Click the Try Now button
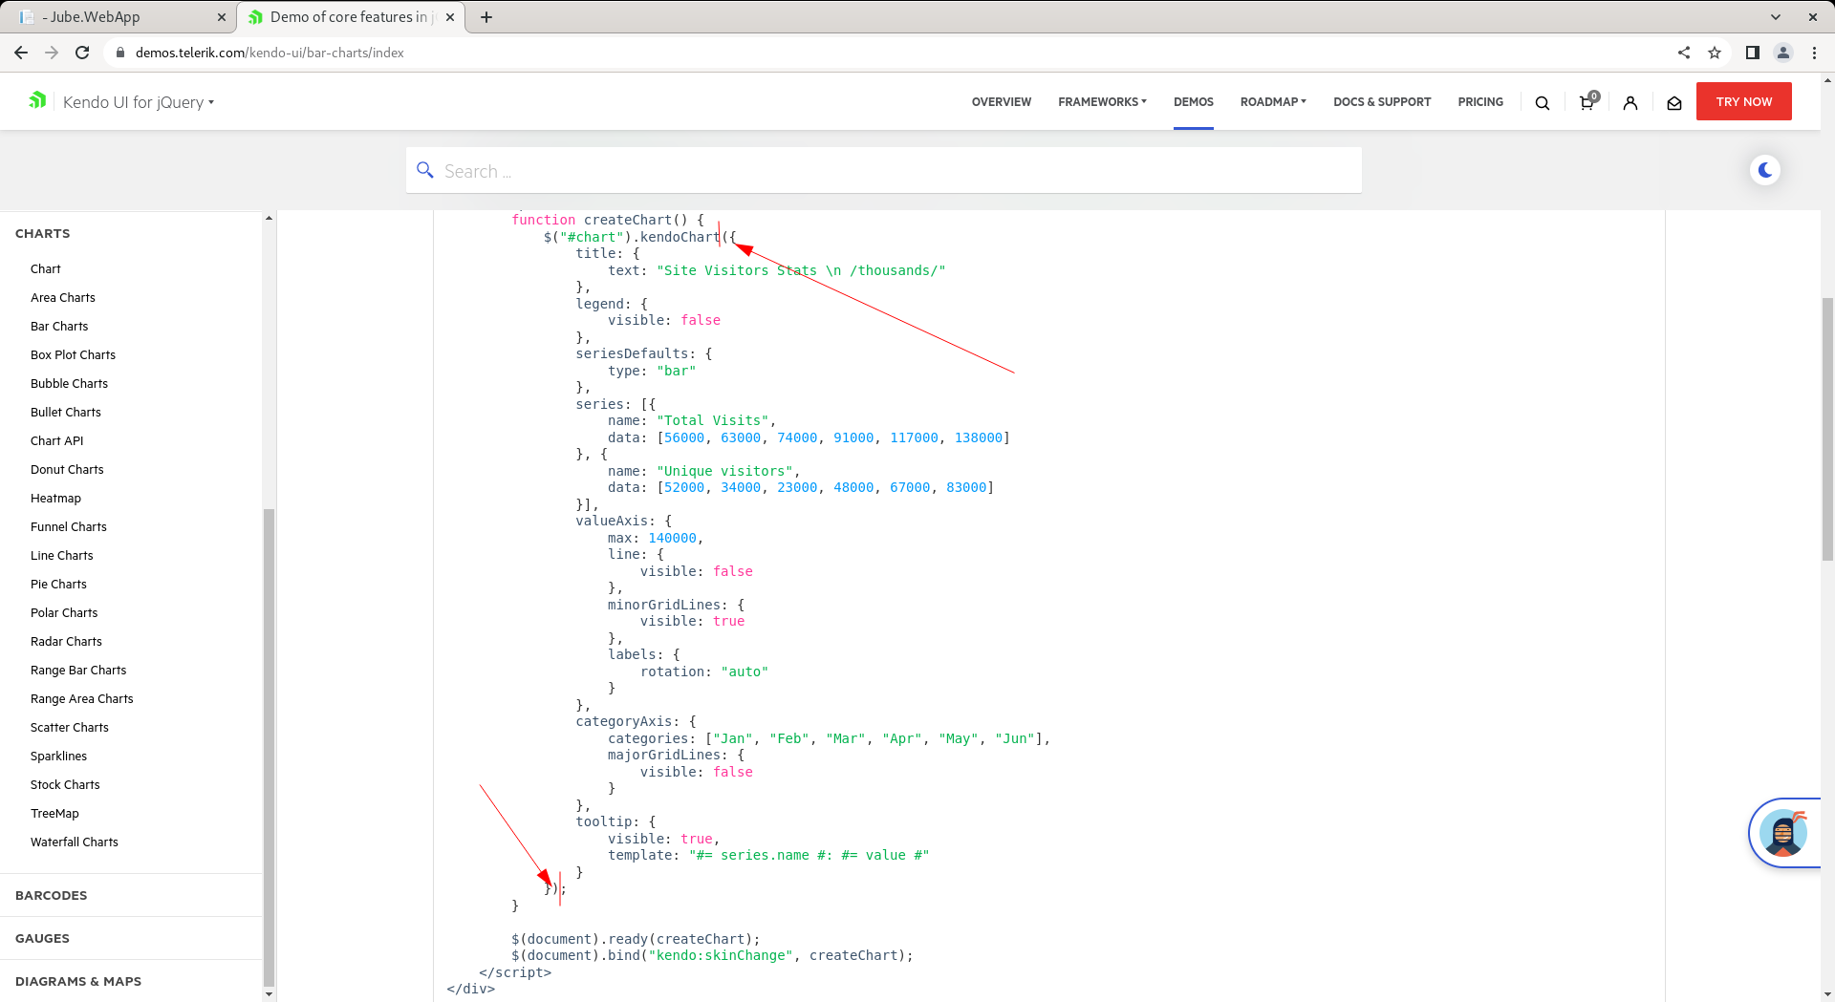Screen dimensions: 1835x1002 coord(1743,101)
